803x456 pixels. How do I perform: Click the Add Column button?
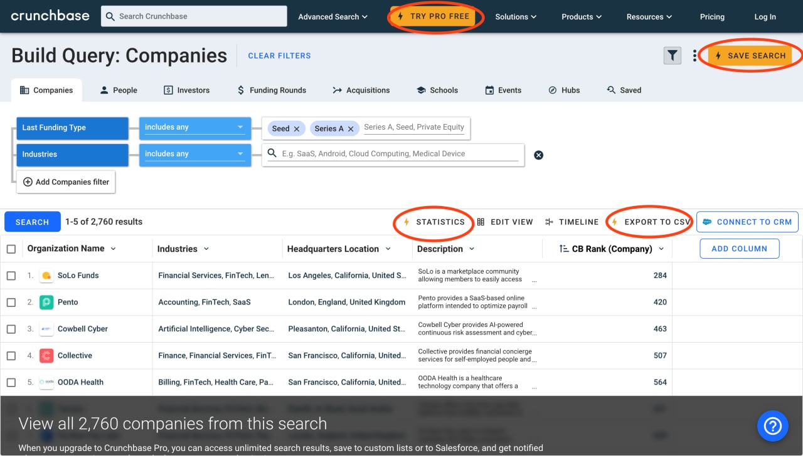point(740,249)
